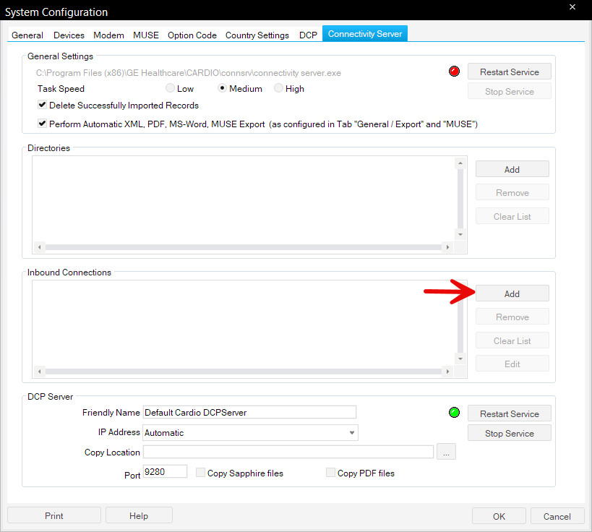Toggle Perform Automatic XML, PDF export checkbox
This screenshot has width=592, height=532.
coord(43,124)
